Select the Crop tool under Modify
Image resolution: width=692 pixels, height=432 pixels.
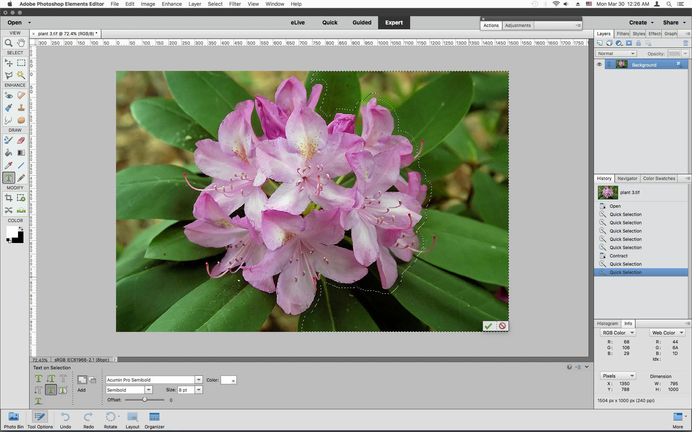[8, 198]
